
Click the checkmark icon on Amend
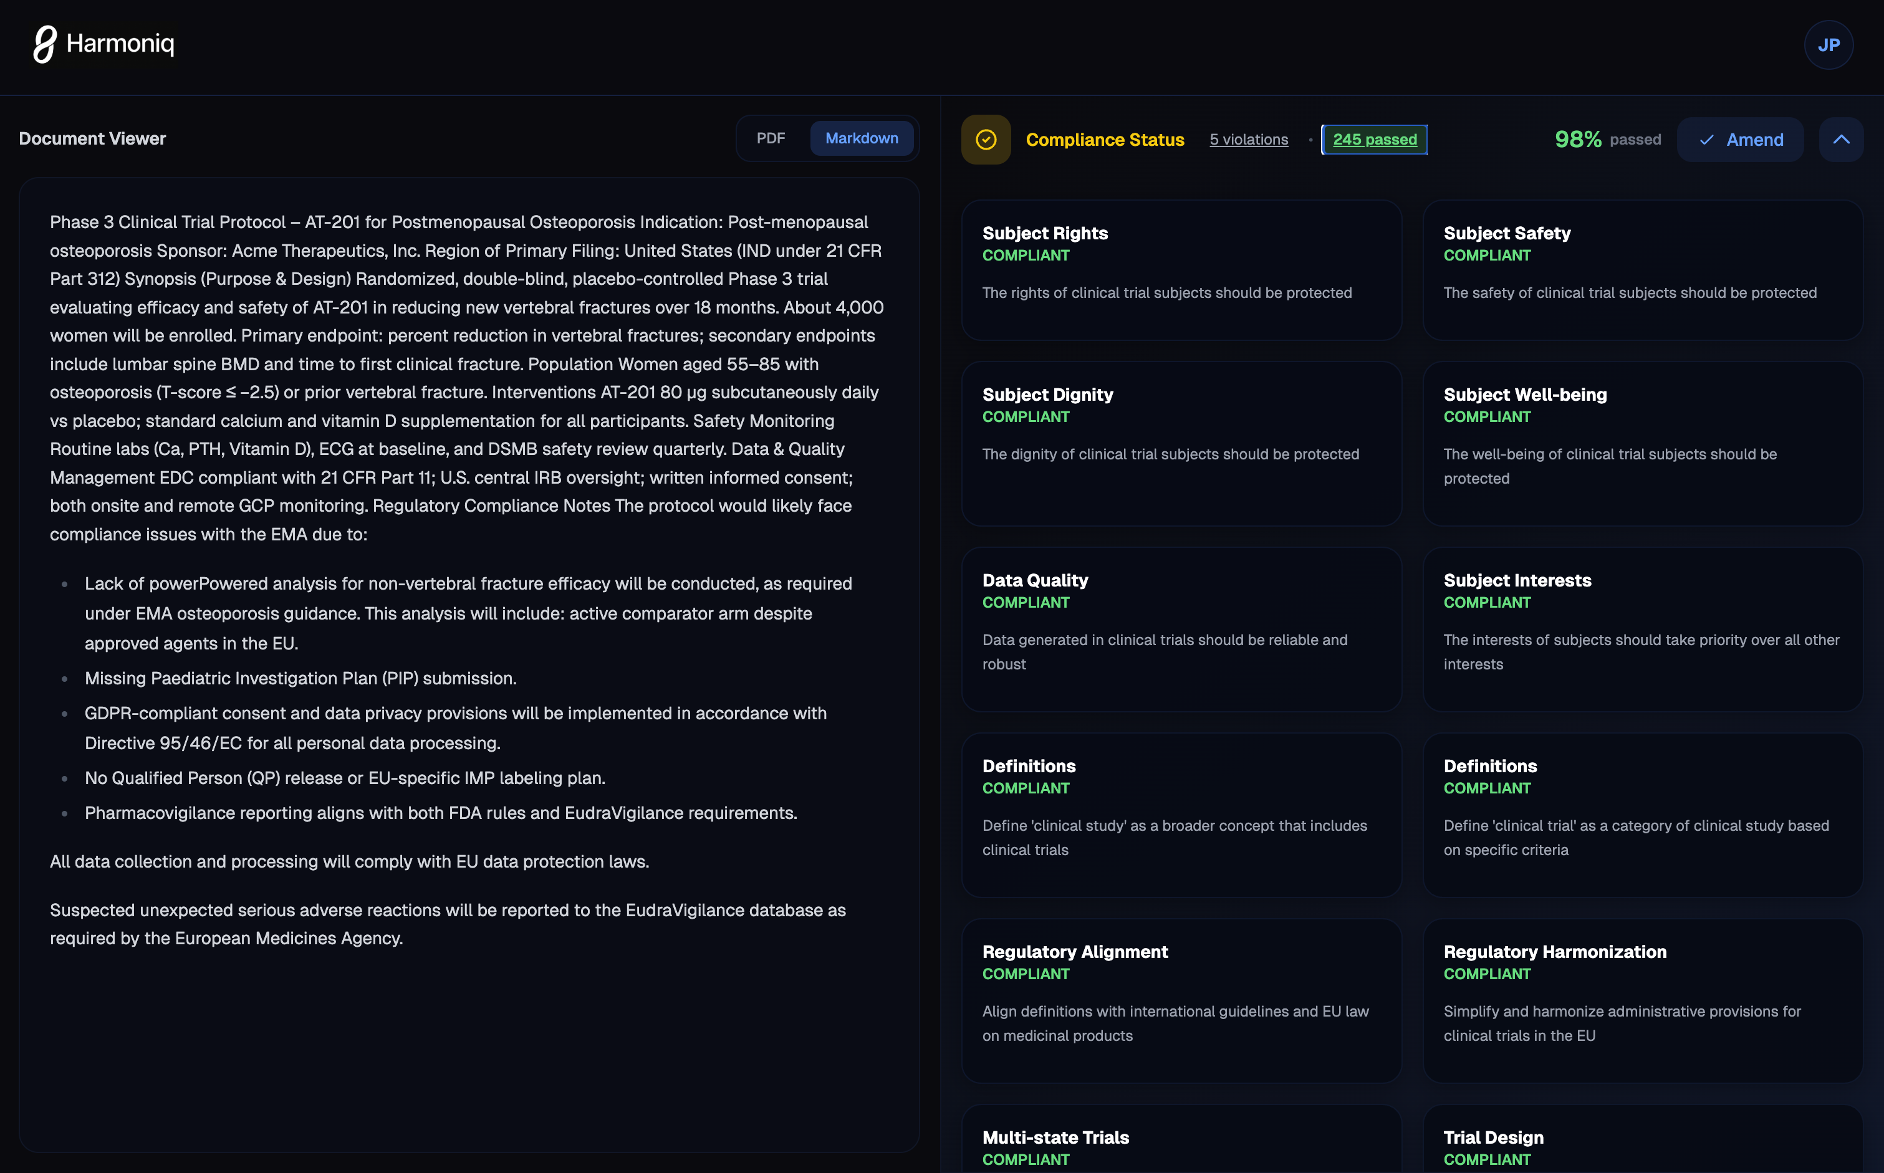pyautogui.click(x=1706, y=140)
